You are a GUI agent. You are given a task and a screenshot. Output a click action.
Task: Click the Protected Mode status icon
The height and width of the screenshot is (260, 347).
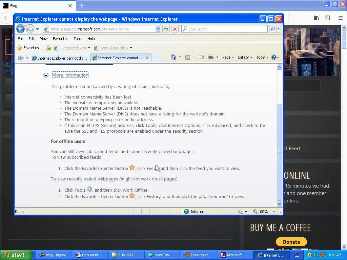240,212
